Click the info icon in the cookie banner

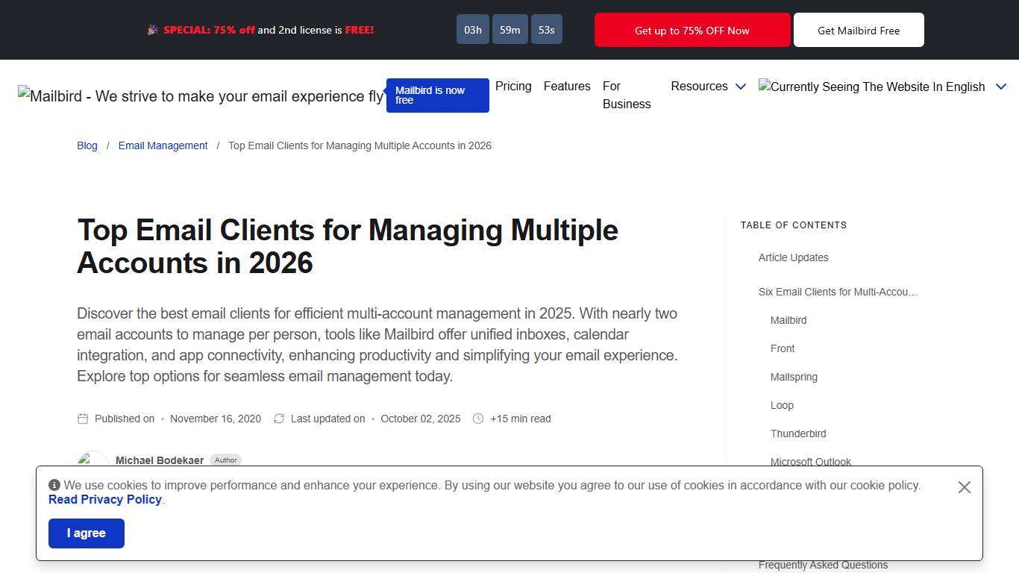[53, 484]
